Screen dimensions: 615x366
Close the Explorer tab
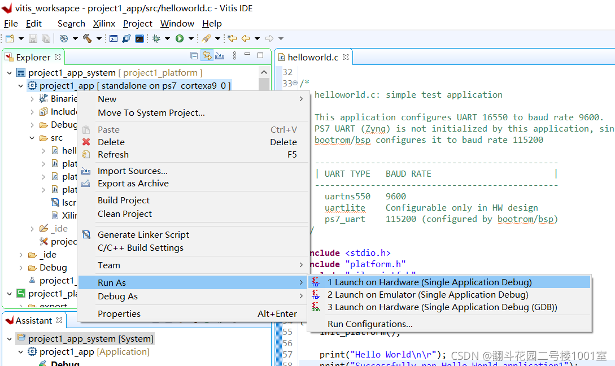(x=58, y=57)
